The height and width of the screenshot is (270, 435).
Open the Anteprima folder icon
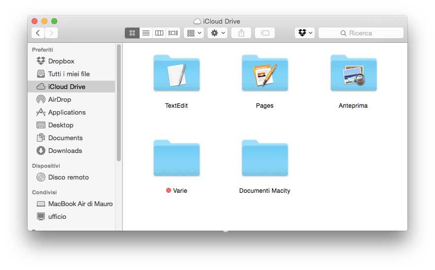(x=354, y=73)
